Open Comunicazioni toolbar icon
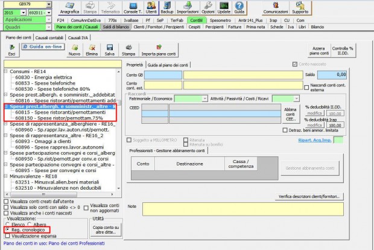This screenshot has width=374, height=250. (276, 8)
